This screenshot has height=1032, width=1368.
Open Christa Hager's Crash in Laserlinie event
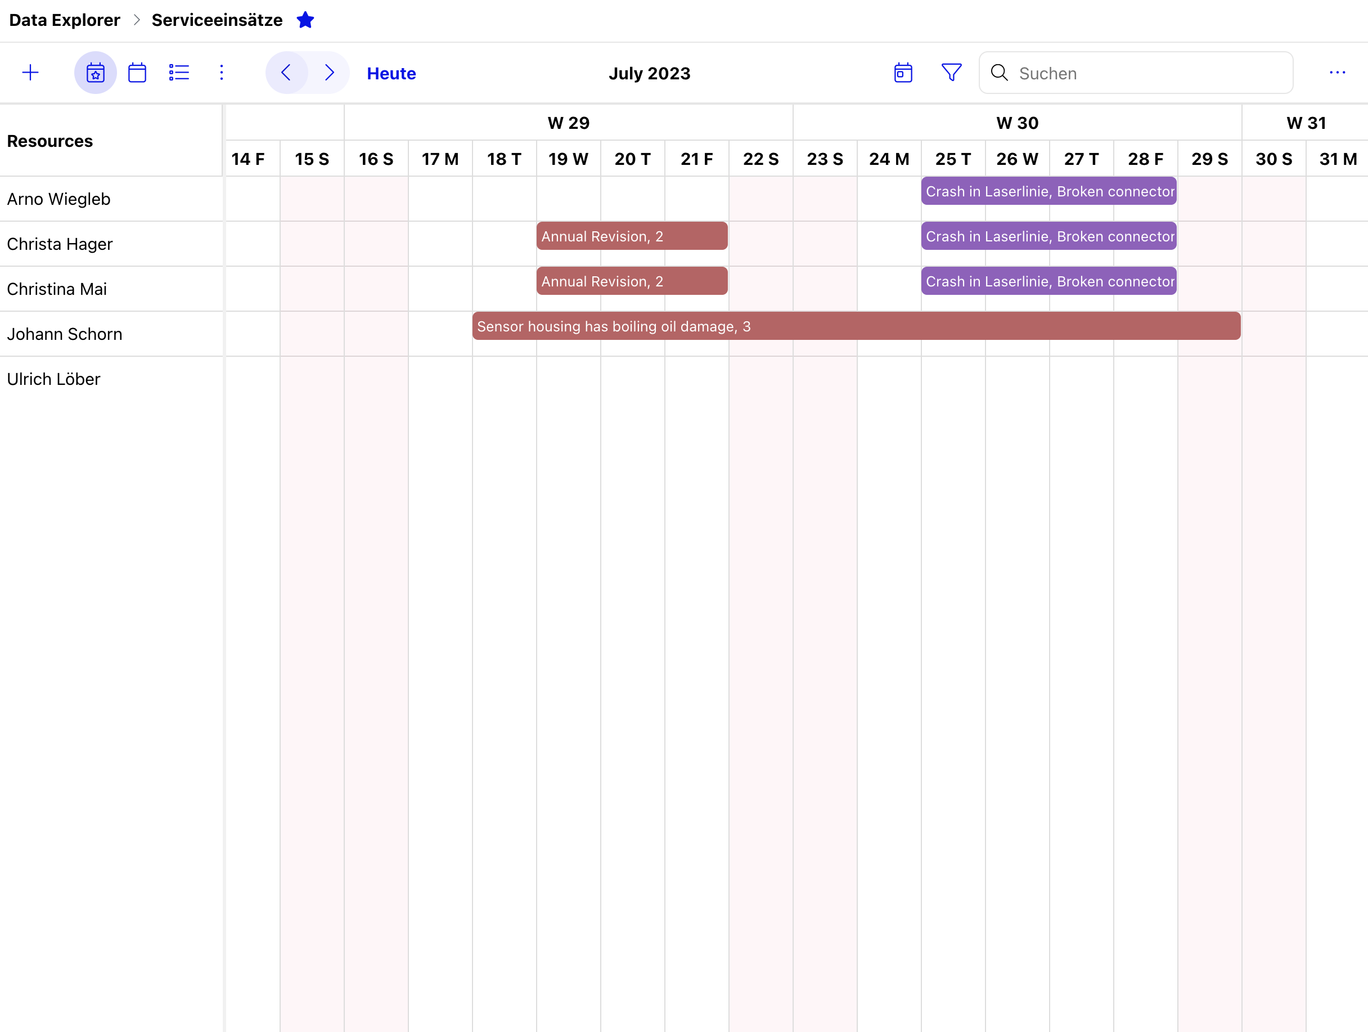point(1049,236)
